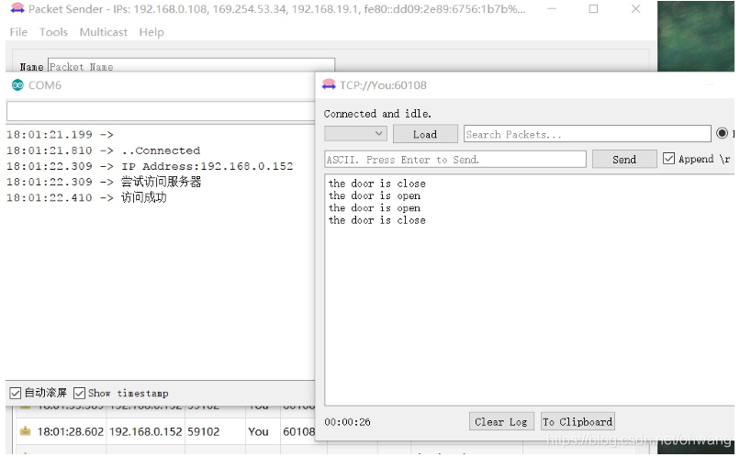Click the 192.168.0.152 address cell in traffic log

[145, 431]
